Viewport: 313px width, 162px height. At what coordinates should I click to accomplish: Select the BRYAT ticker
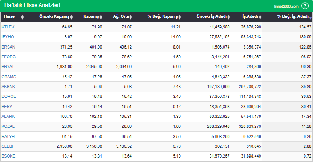coord(8,67)
